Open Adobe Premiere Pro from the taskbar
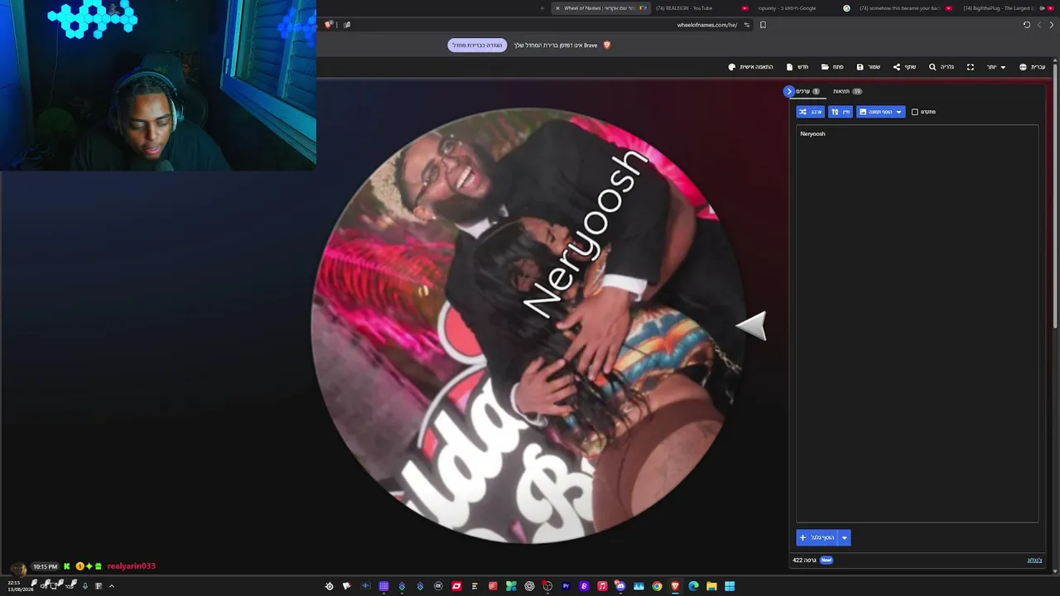 click(x=566, y=586)
